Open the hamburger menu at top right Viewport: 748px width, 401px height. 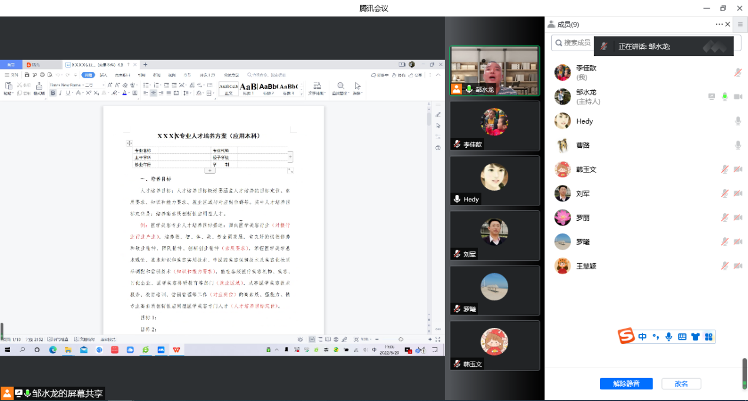pos(740,24)
